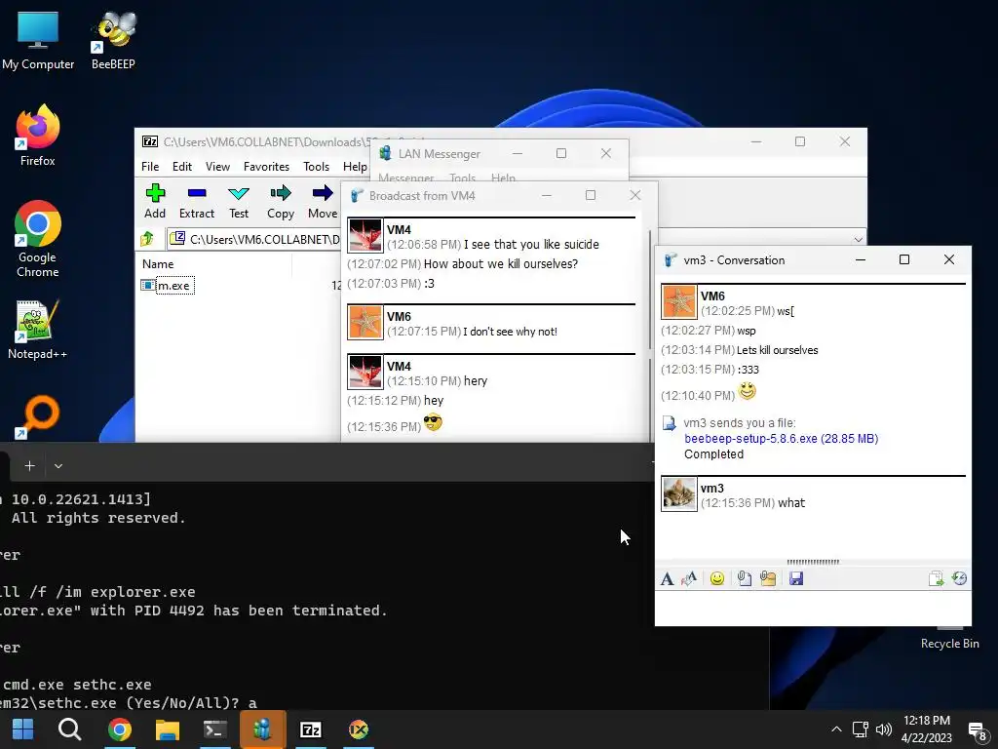Open the Help menu in 7-Zip
The width and height of the screenshot is (998, 749).
[x=355, y=166]
